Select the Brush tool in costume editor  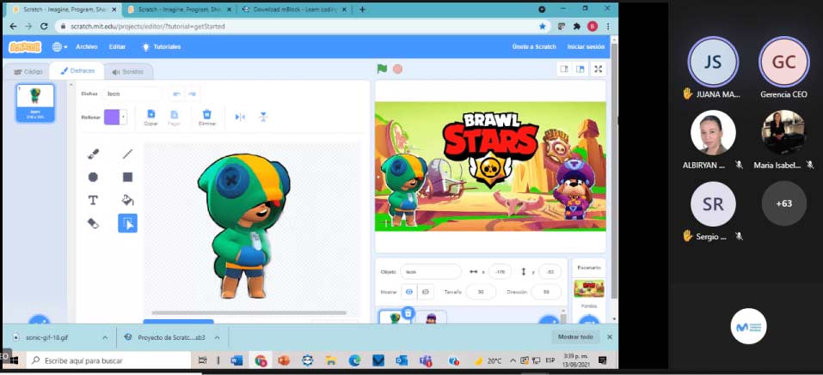93,154
